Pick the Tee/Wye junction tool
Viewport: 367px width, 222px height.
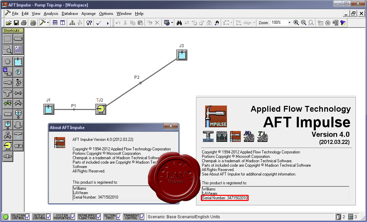[x=8, y=93]
